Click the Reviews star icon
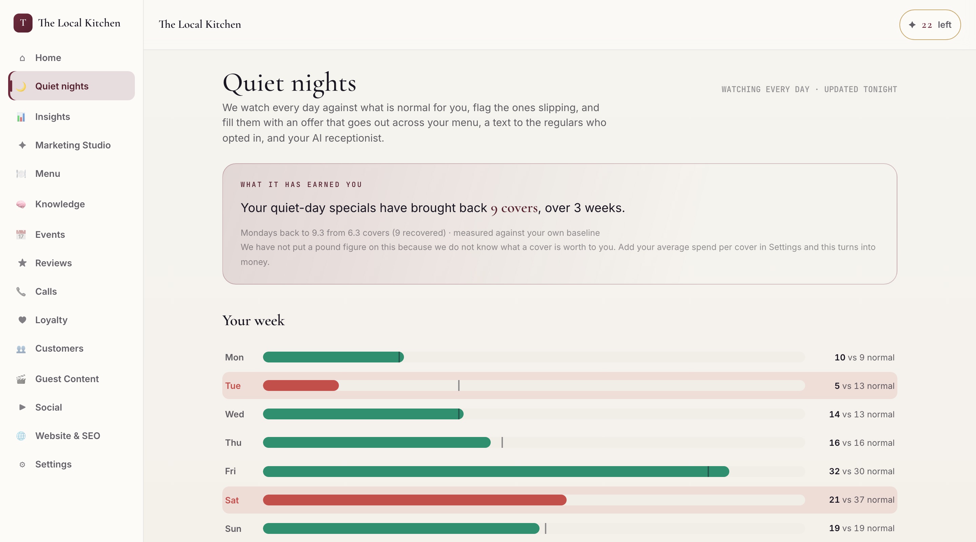 22,263
